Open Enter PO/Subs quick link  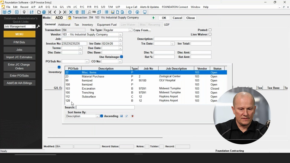(x=19, y=75)
